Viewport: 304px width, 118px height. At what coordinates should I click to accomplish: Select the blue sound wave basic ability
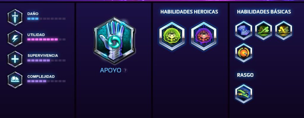tap(244, 30)
